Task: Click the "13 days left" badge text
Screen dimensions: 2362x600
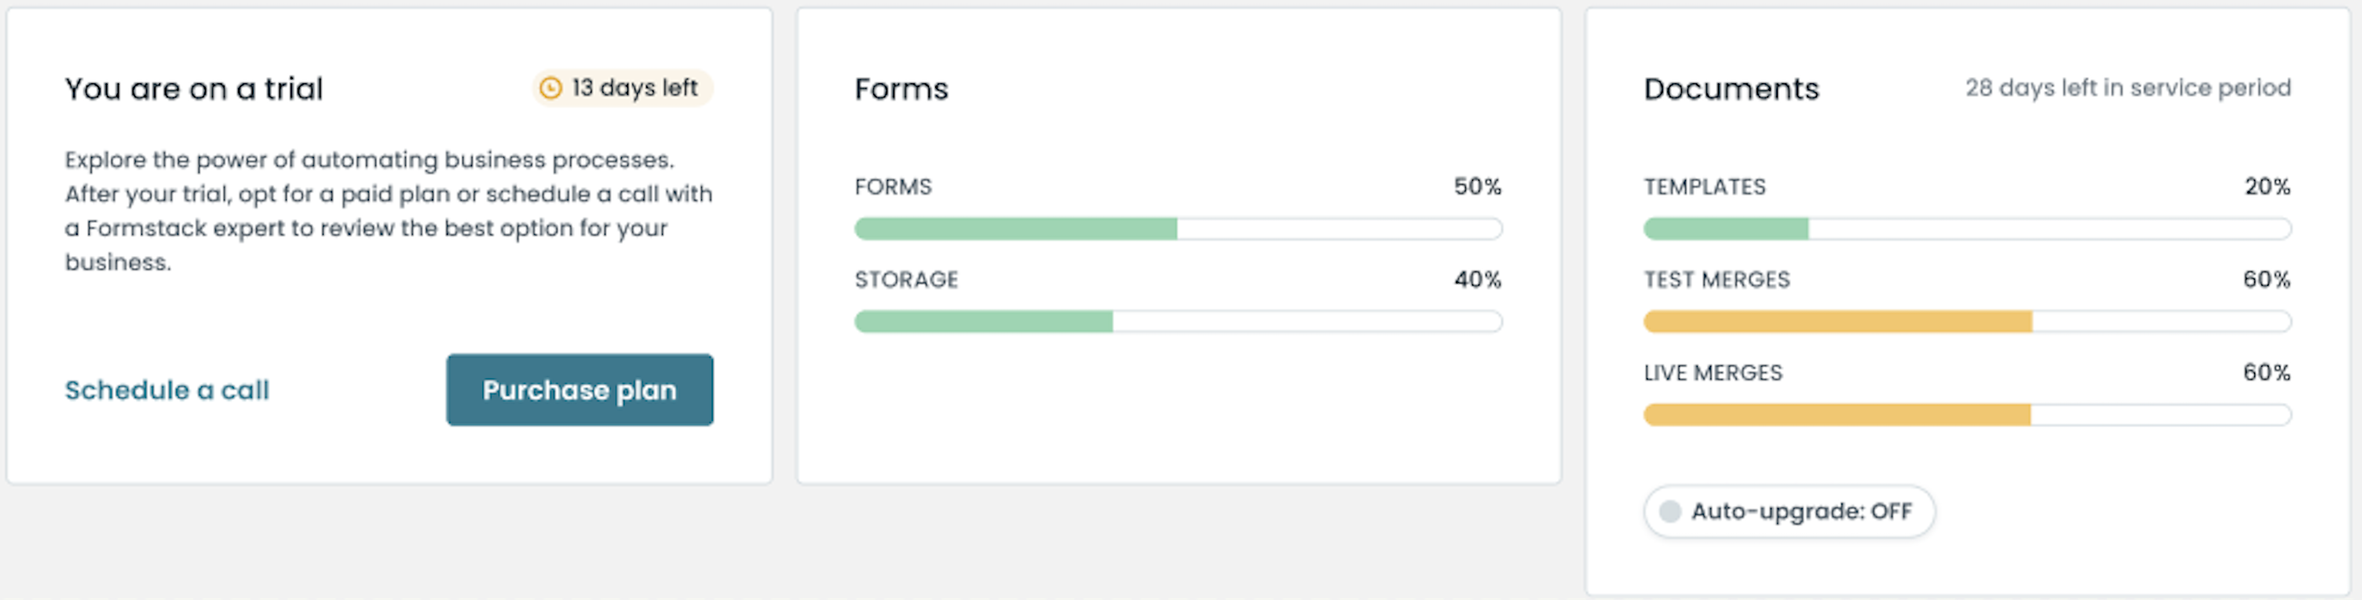Action: (634, 88)
